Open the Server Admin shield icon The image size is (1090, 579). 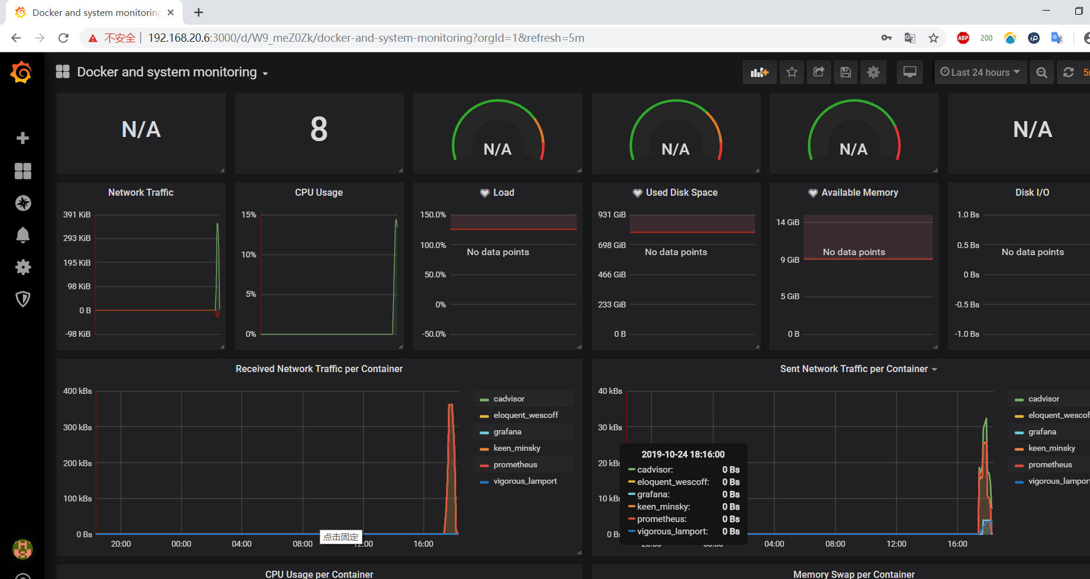coord(22,299)
